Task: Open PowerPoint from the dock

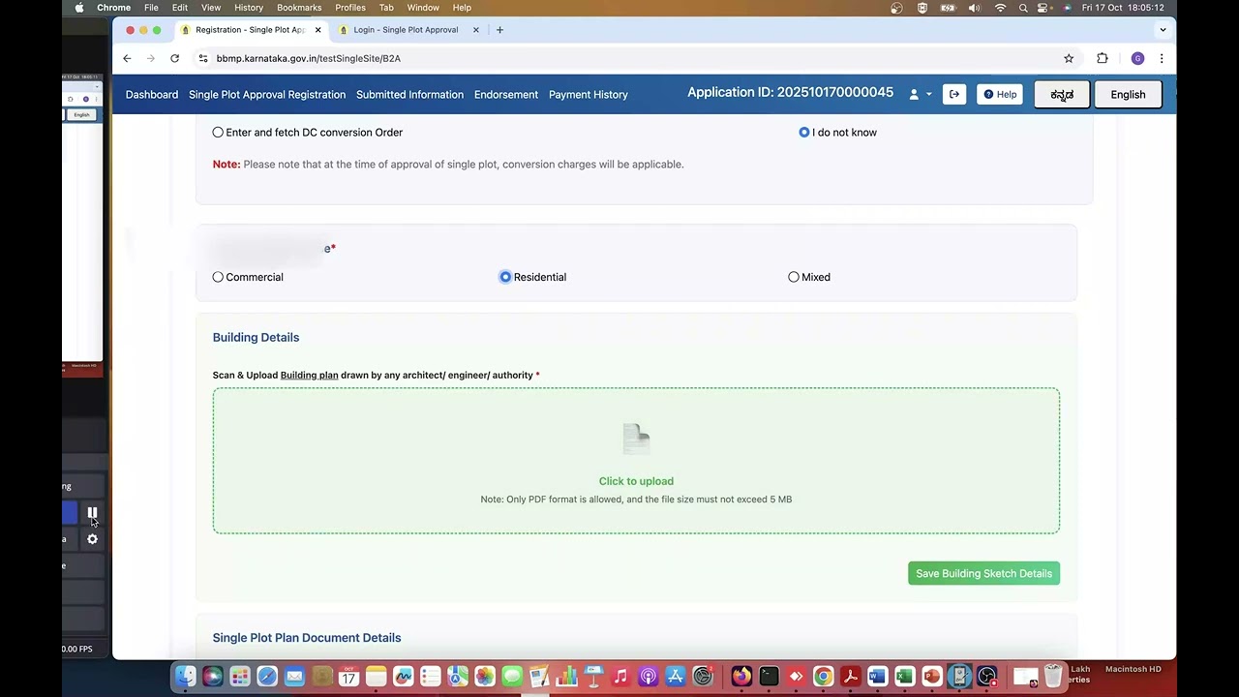Action: pos(931,677)
